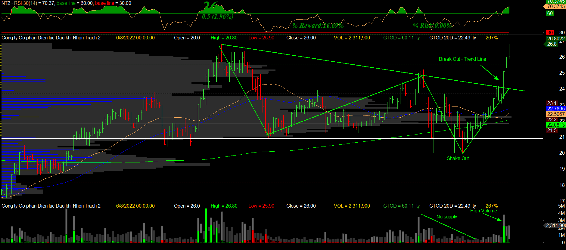Select the blue 22.7895 moving average label
The image size is (566, 250).
(556, 109)
